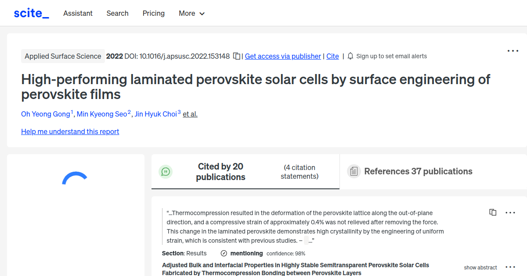527x276 pixels.
Task: Expand the et al. author list
Action: click(x=190, y=114)
